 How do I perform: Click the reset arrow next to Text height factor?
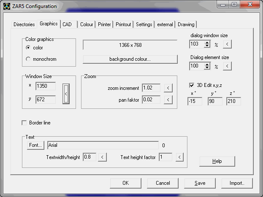[179, 157]
